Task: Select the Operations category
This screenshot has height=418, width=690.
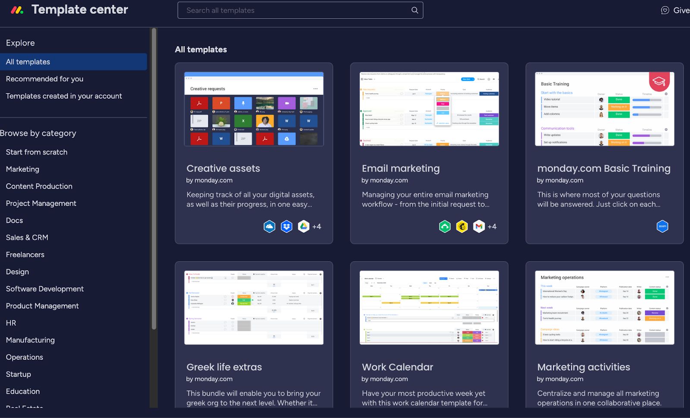Action: pyautogui.click(x=25, y=357)
